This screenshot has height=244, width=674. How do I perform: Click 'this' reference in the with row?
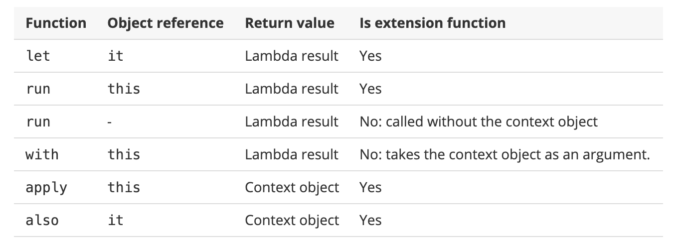click(124, 154)
